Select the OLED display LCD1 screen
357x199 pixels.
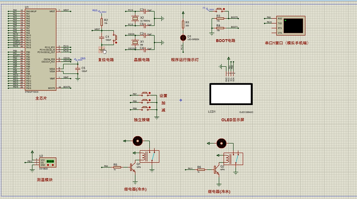click(231, 94)
